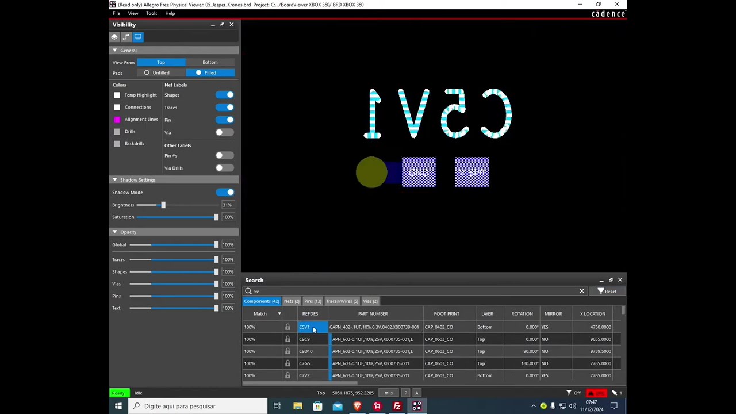Viewport: 736px width, 414px height.
Task: Open the Tools menu
Action: point(152,13)
